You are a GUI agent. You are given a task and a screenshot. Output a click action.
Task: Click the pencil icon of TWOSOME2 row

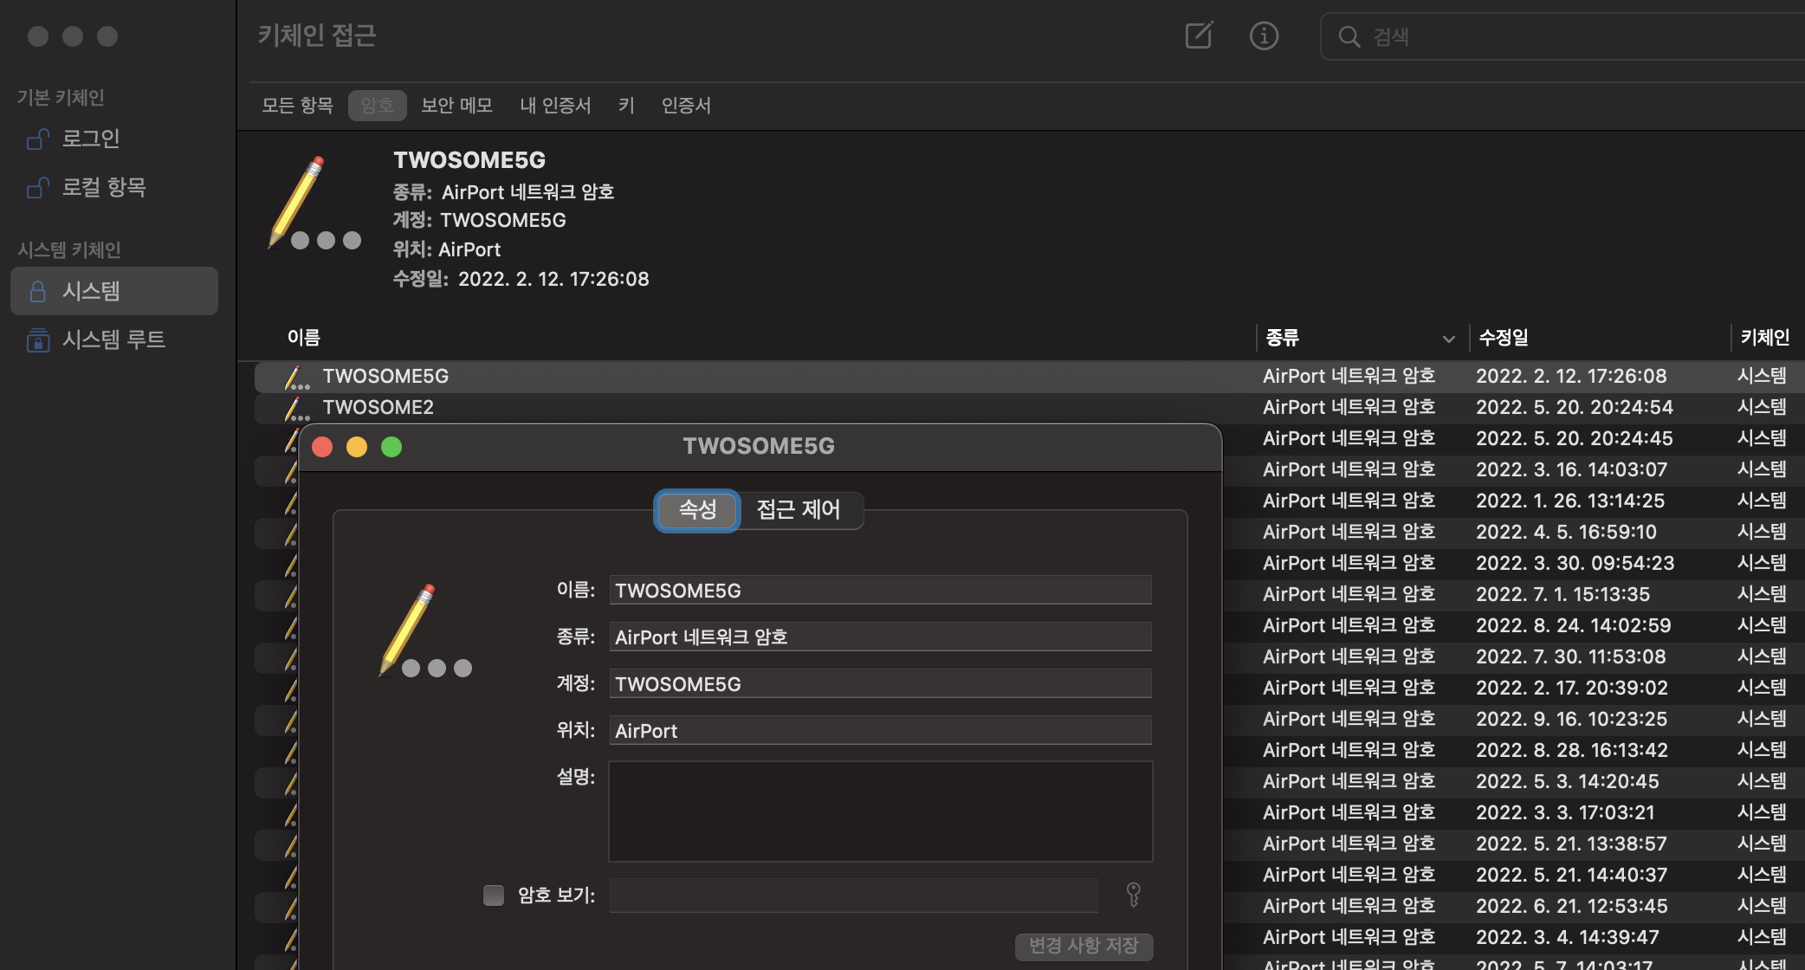click(295, 407)
